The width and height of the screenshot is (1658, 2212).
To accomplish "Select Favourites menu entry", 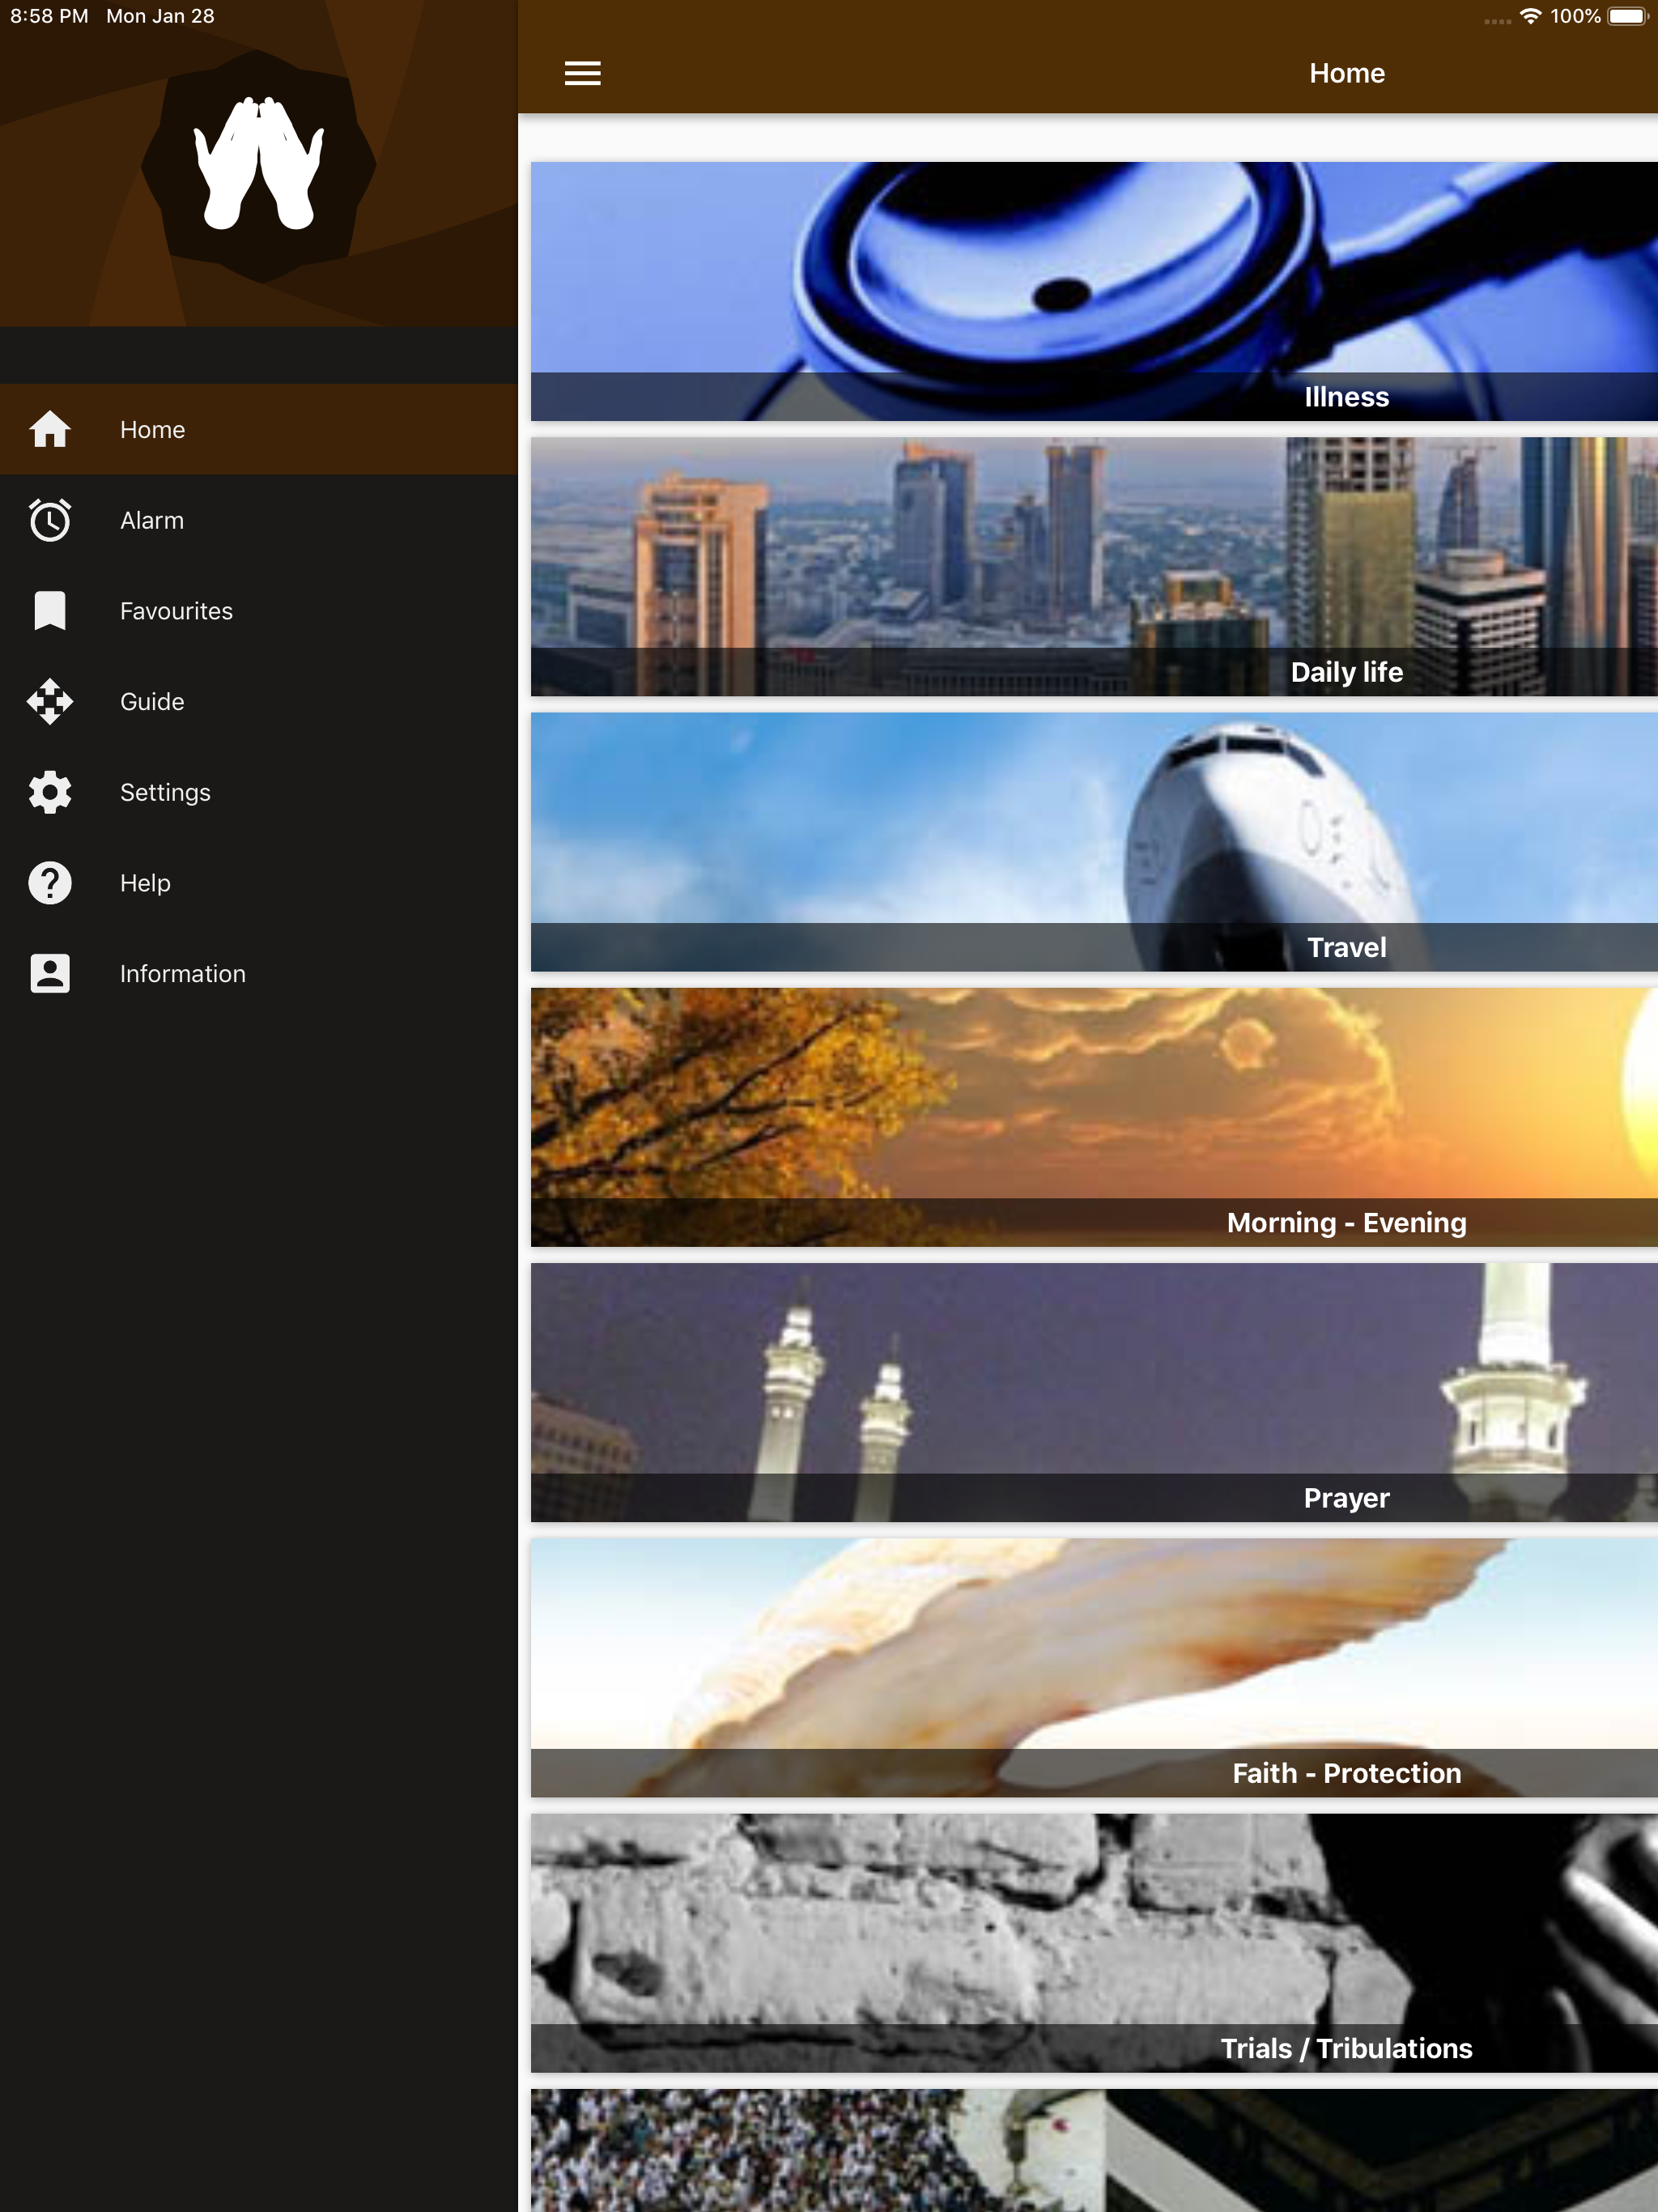I will (x=176, y=611).
